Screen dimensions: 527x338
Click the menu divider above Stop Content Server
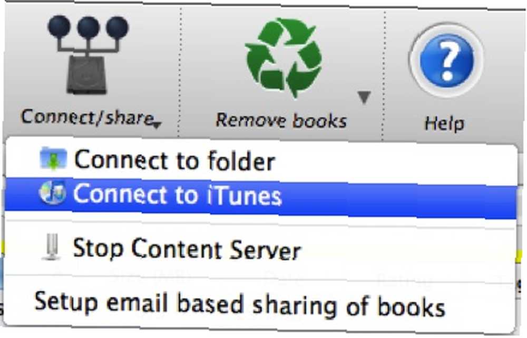point(260,224)
